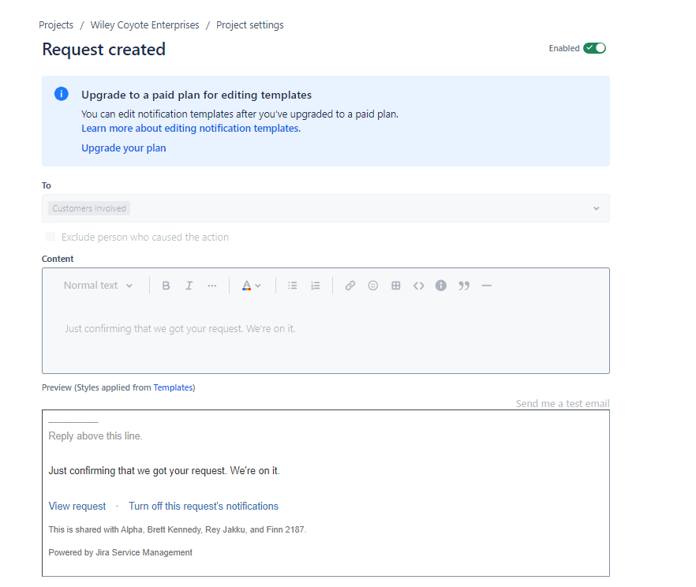Insert a link using the toolbar link icon
The image size is (696, 587).
click(350, 285)
